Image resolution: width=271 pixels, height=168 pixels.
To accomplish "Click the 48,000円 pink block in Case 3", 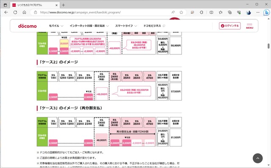I will 102,140.
